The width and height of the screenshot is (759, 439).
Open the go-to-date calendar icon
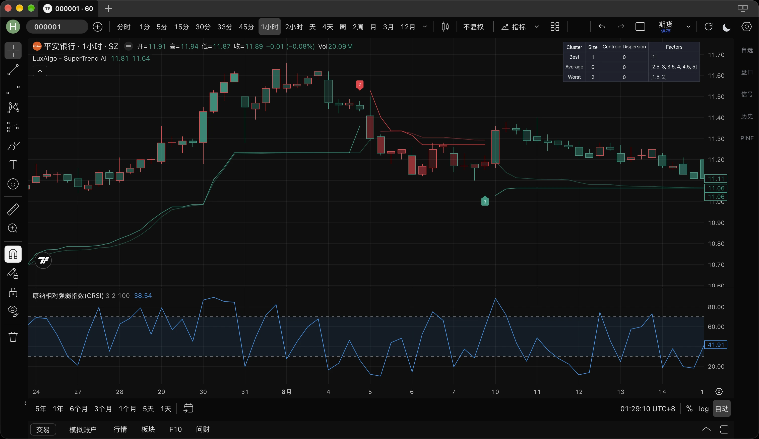(x=188, y=408)
